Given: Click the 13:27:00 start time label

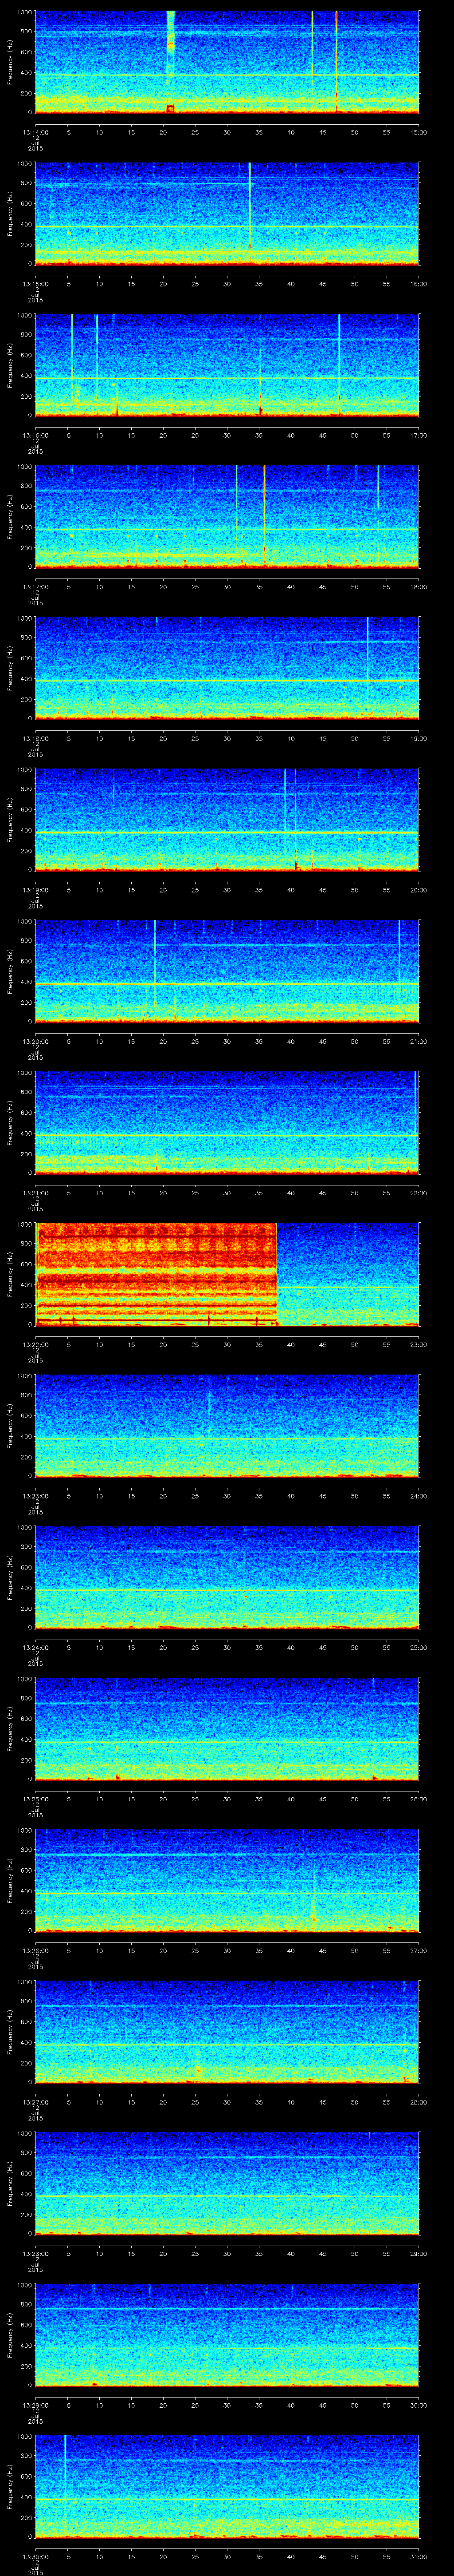Looking at the screenshot, I should pyautogui.click(x=36, y=2102).
